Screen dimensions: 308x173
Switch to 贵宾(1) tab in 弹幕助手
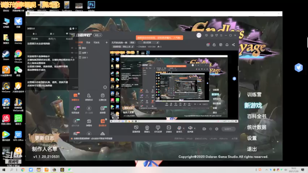pyautogui.click(x=52, y=39)
